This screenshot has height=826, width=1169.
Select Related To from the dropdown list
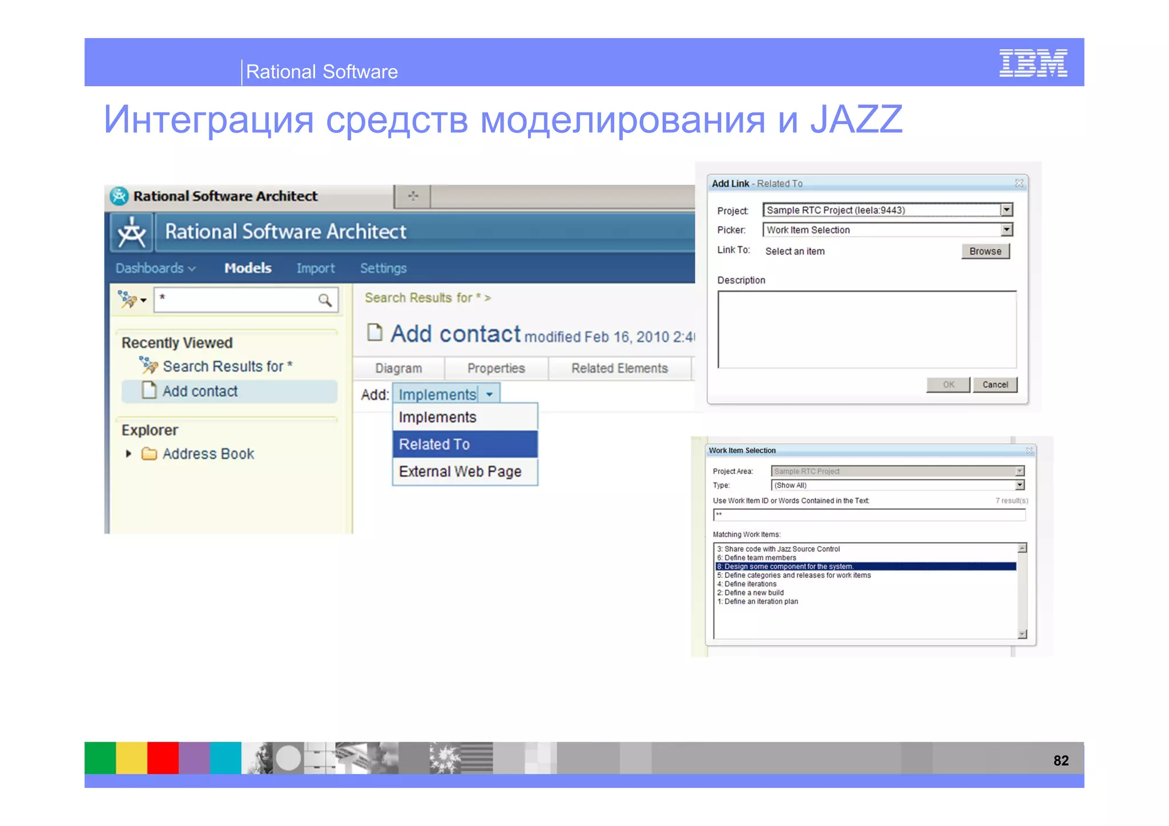point(465,444)
